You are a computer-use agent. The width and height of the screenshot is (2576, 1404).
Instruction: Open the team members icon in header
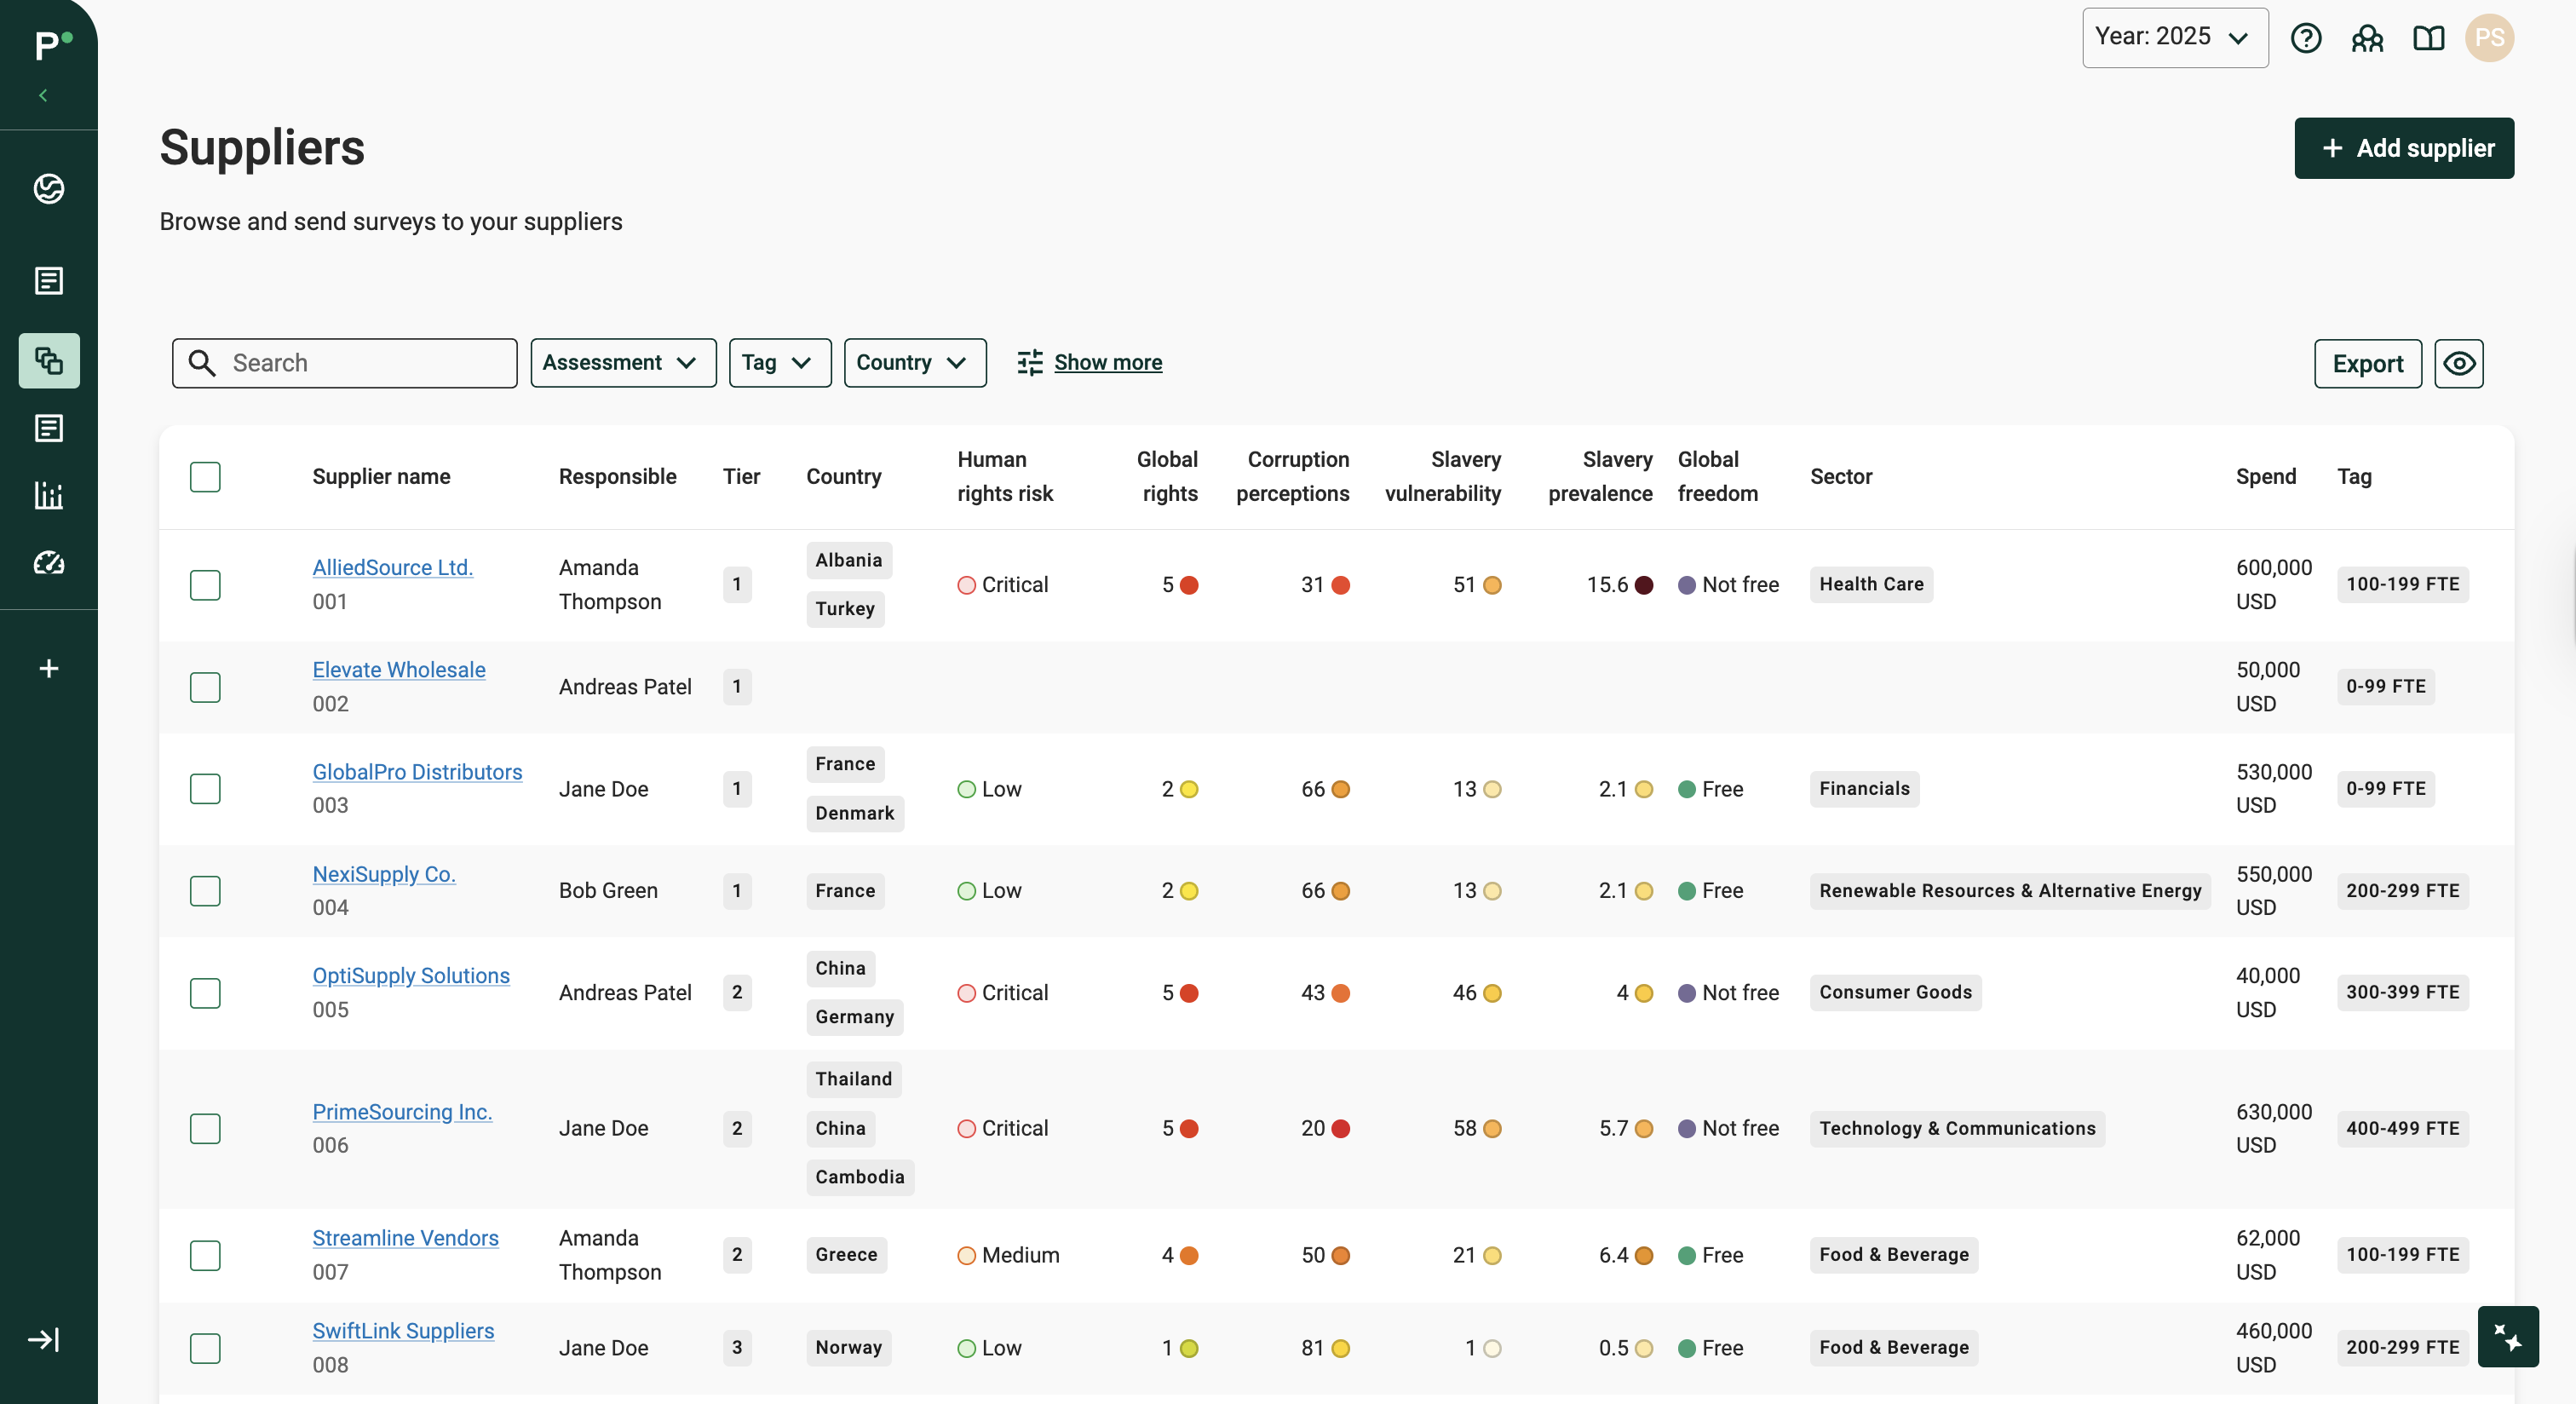point(2367,38)
